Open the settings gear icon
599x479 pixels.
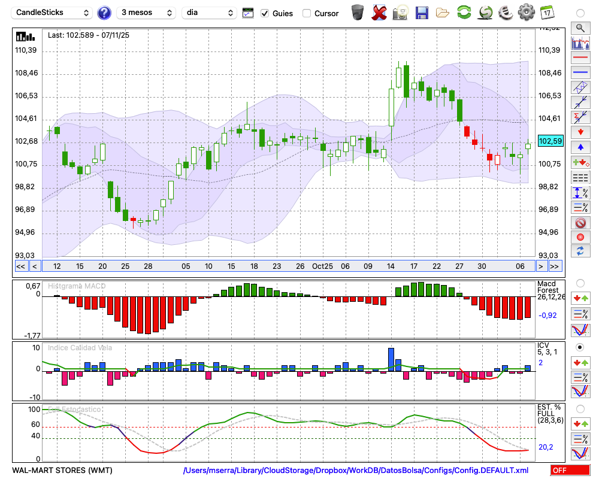click(526, 12)
